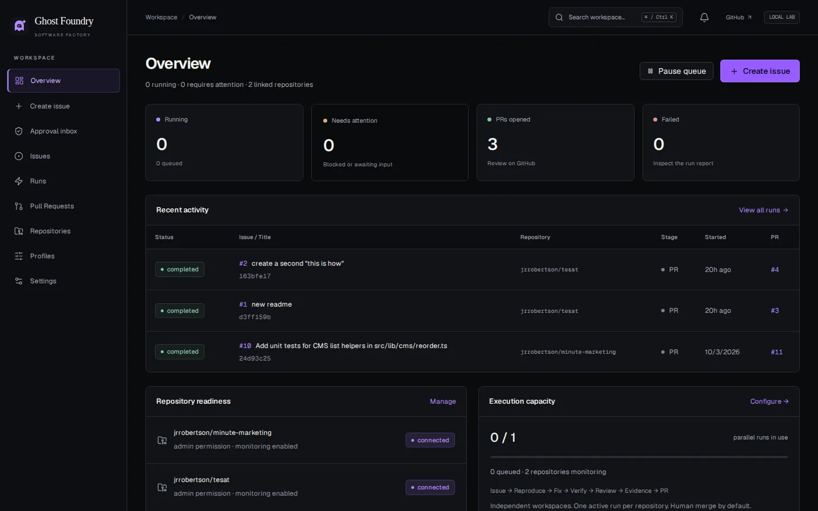The height and width of the screenshot is (511, 818).
Task: Click the Repositories folder icon in sidebar
Action: [x=19, y=231]
